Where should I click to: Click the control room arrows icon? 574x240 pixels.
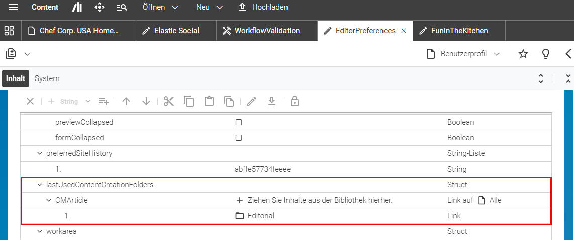[100, 8]
